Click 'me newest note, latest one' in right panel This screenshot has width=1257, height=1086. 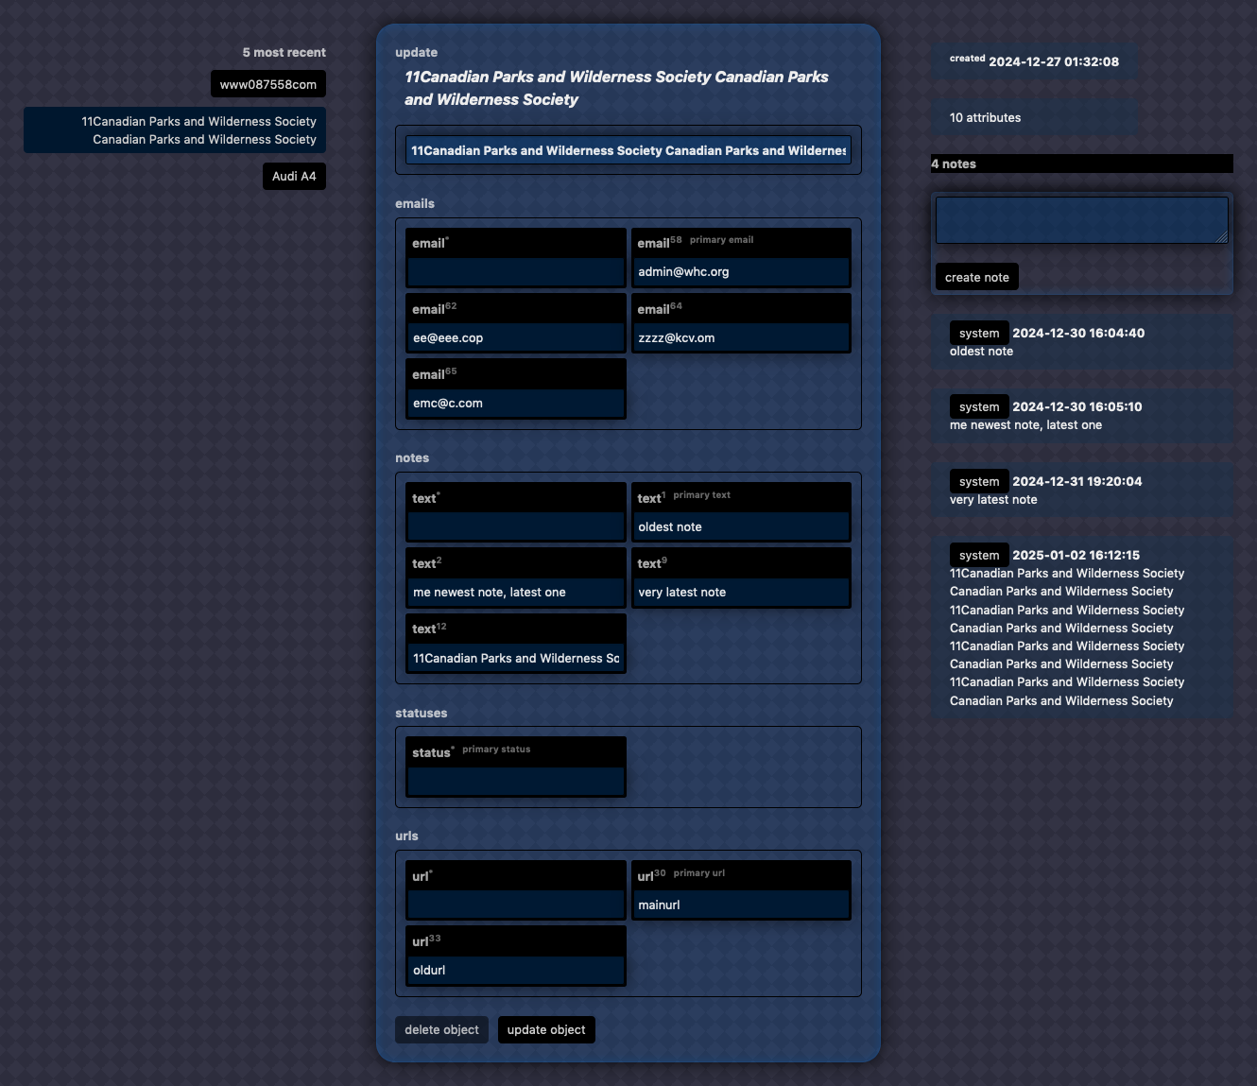[1025, 425]
